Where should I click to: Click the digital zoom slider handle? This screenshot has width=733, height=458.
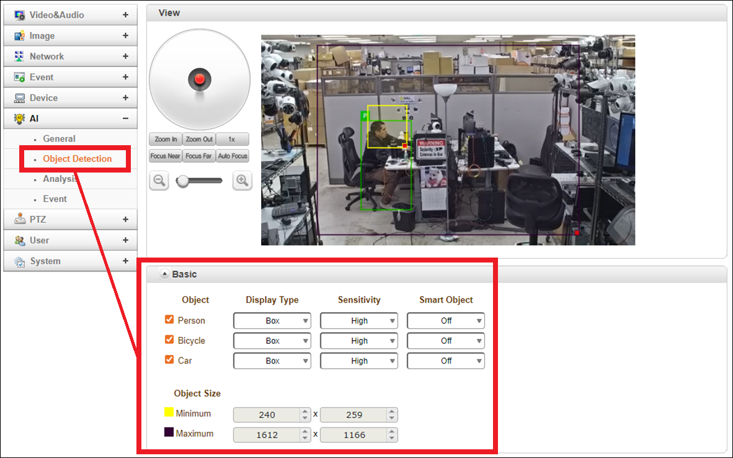(x=182, y=181)
